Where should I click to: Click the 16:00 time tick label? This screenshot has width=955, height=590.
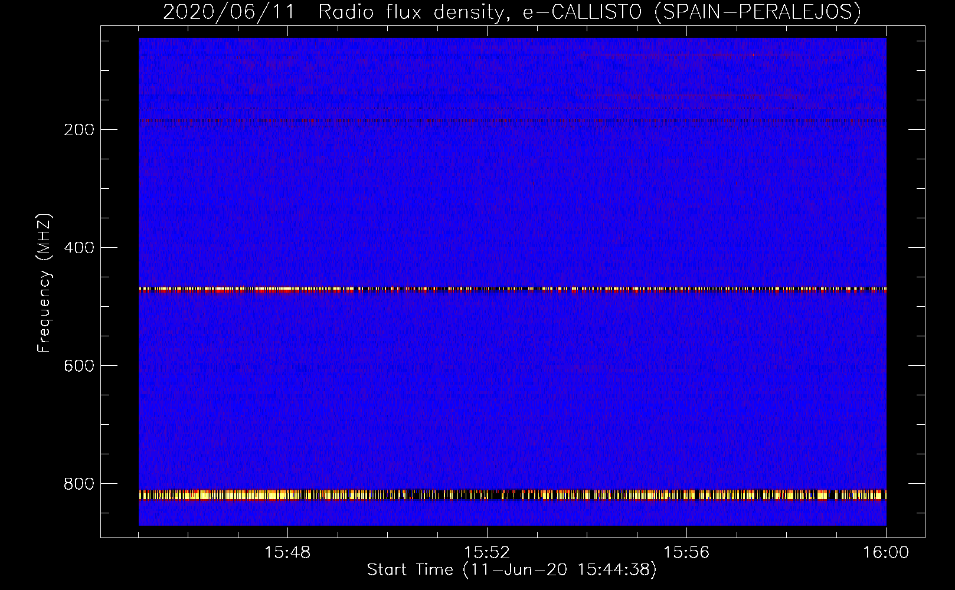pyautogui.click(x=886, y=553)
